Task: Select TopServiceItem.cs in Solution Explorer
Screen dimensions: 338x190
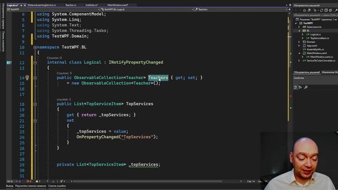Action: [x=320, y=38]
